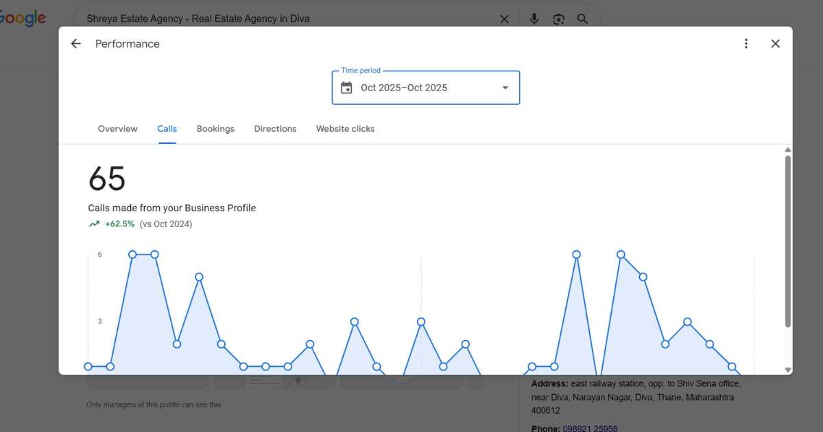Click the calendar icon in Time period
This screenshot has width=823, height=432.
click(346, 88)
